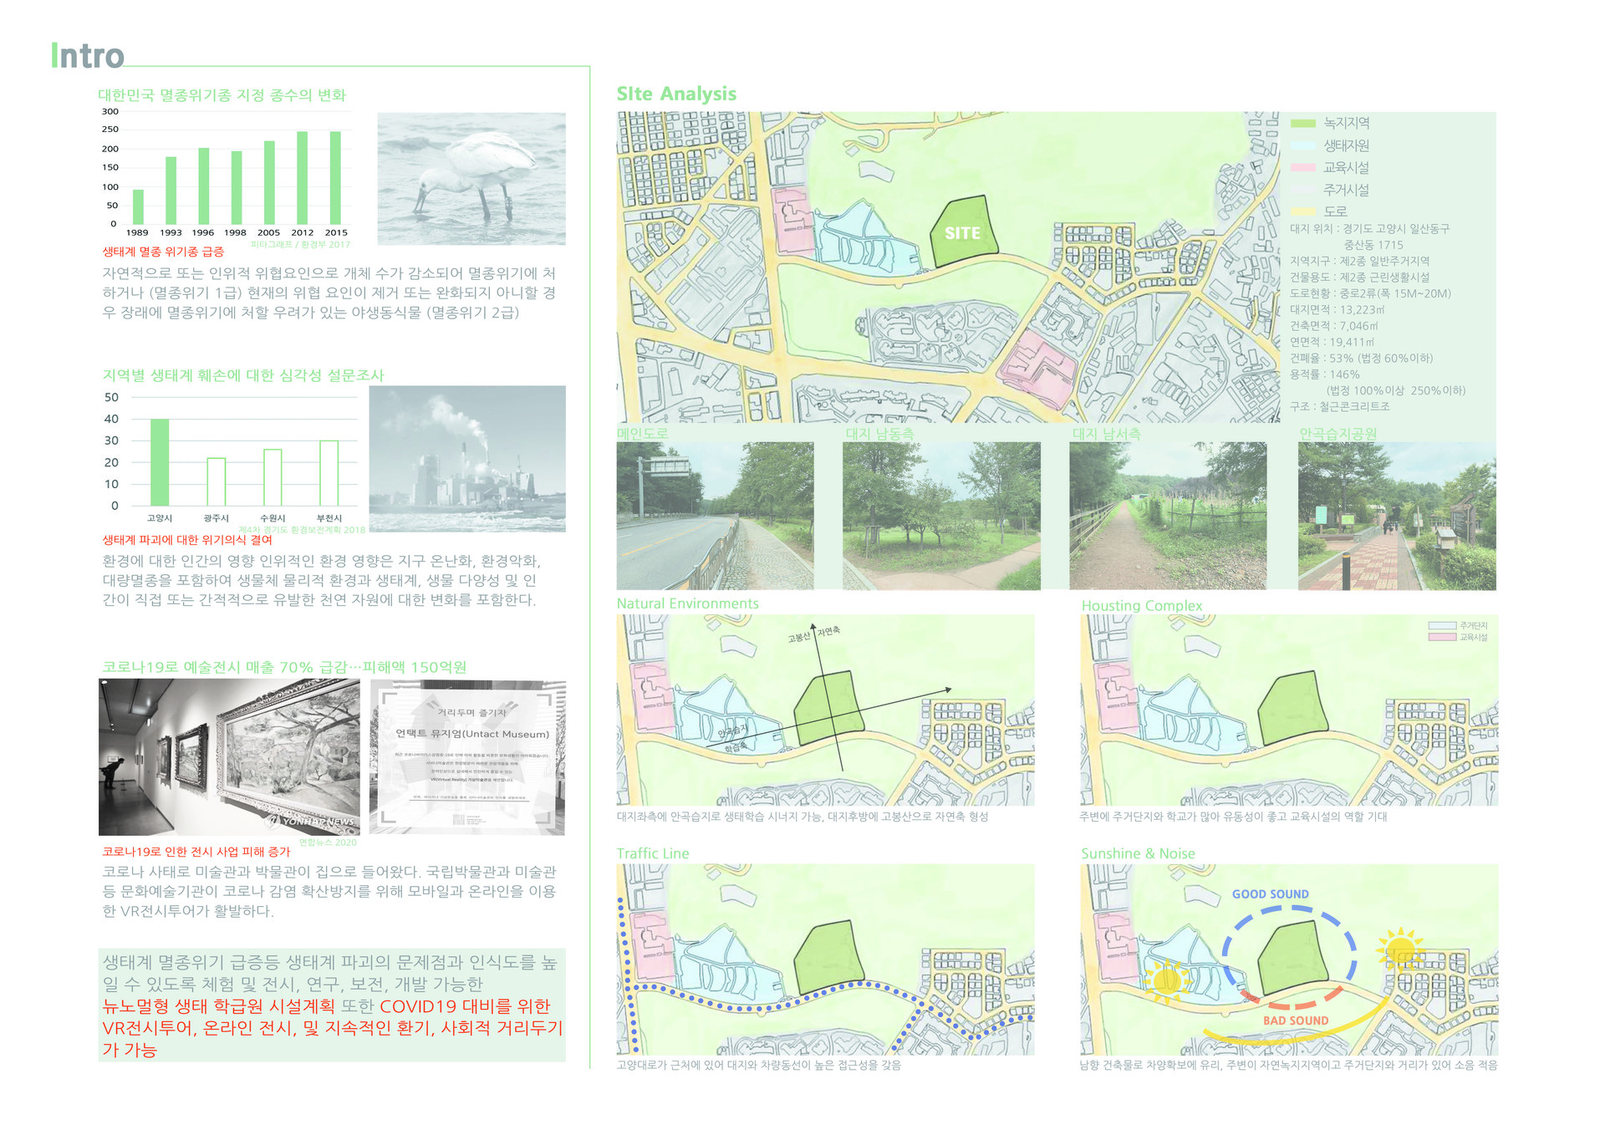This screenshot has width=1605, height=1135.
Task: Click the Natural Environments diagram map
Action: 825,710
